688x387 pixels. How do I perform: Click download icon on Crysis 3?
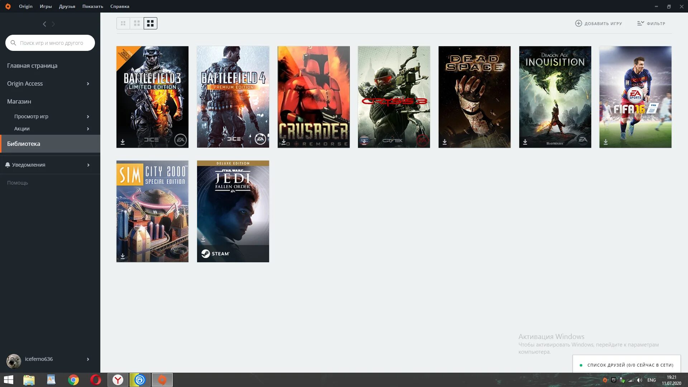pos(364,141)
